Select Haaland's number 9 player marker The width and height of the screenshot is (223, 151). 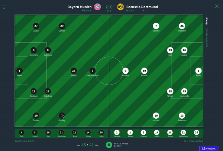click(126, 71)
